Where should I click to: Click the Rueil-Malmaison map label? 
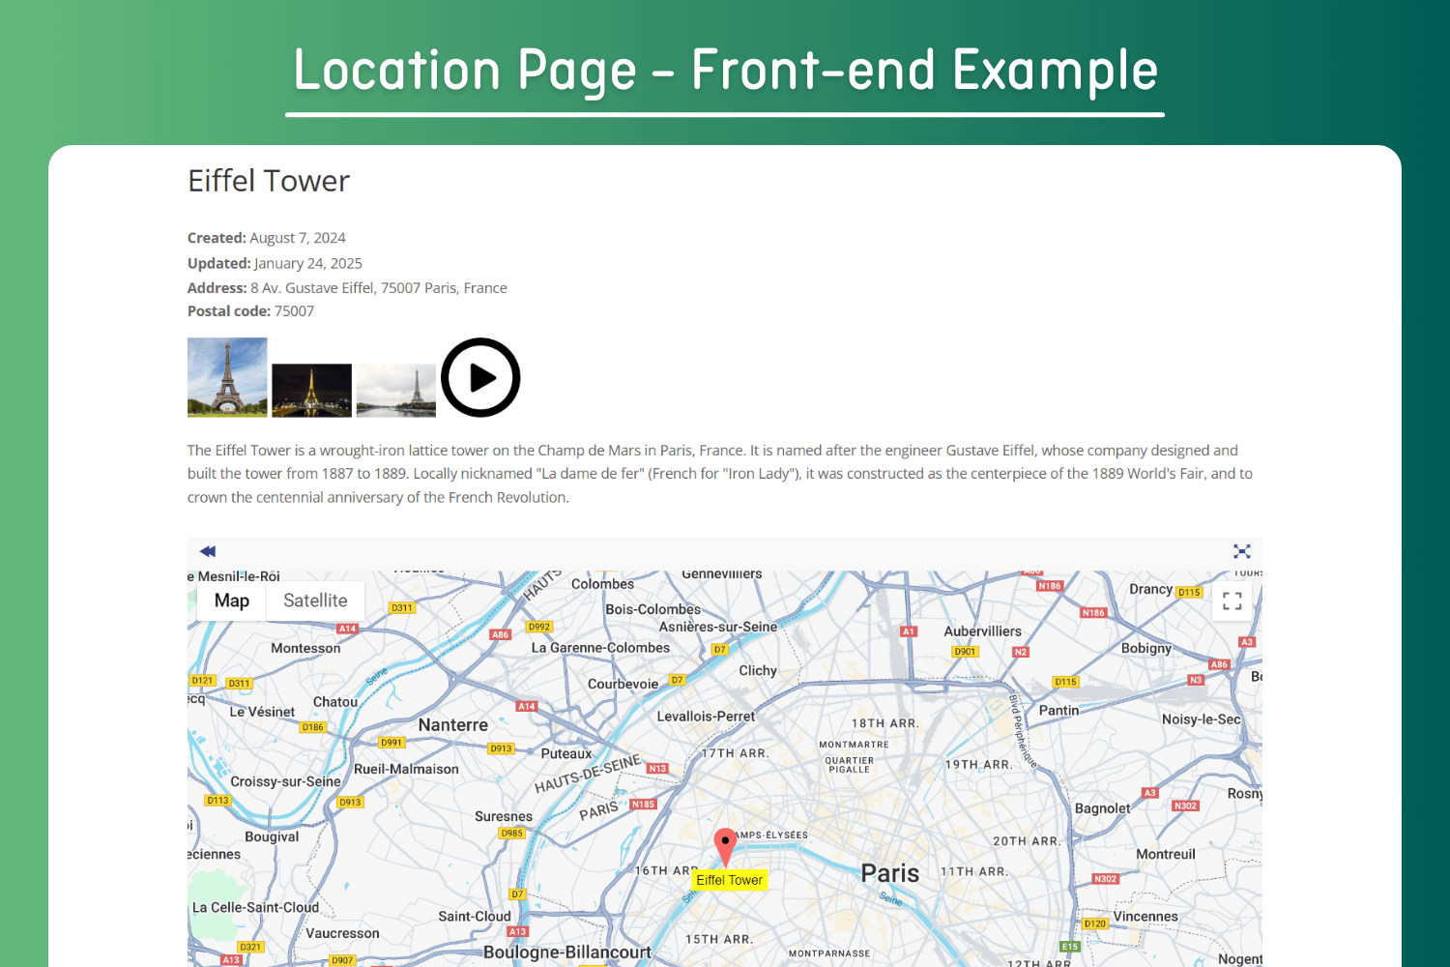(406, 770)
